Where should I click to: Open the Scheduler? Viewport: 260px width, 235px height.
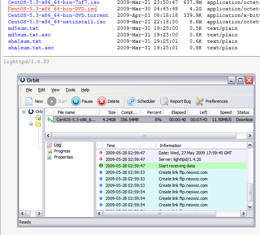(141, 101)
